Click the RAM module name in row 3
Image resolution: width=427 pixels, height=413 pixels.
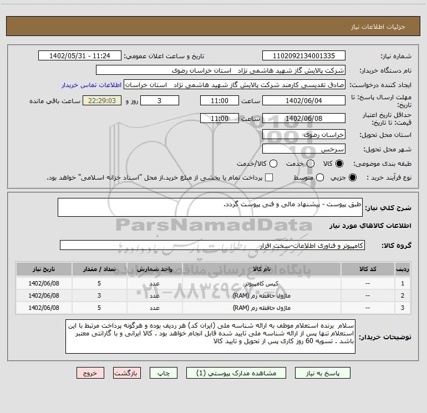(x=261, y=308)
